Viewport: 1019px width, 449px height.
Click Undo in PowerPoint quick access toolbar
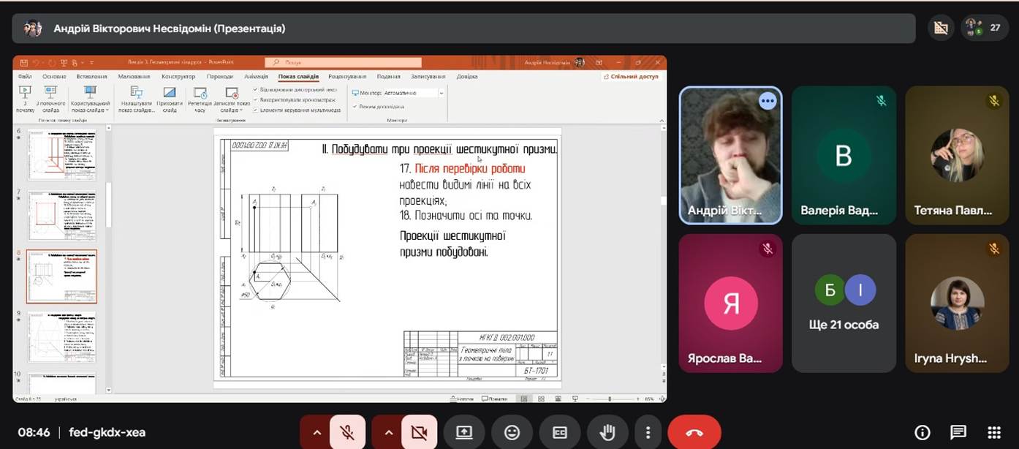pos(36,63)
